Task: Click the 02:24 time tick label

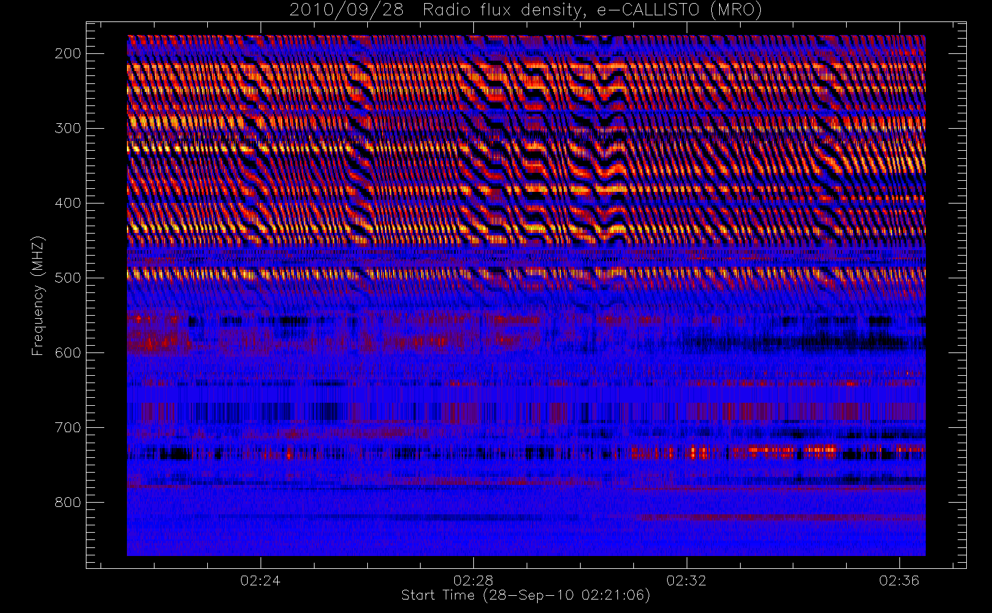Action: 261,581
